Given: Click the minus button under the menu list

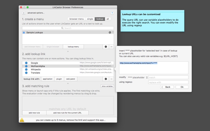Looking at the screenshot, I should click(x=111, y=47).
